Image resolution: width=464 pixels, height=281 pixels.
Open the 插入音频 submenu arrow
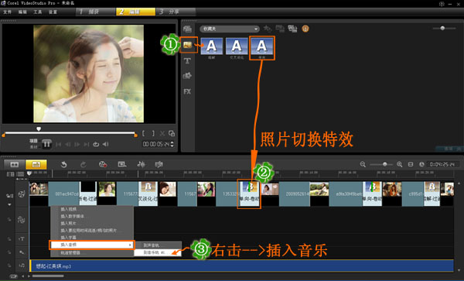point(130,245)
